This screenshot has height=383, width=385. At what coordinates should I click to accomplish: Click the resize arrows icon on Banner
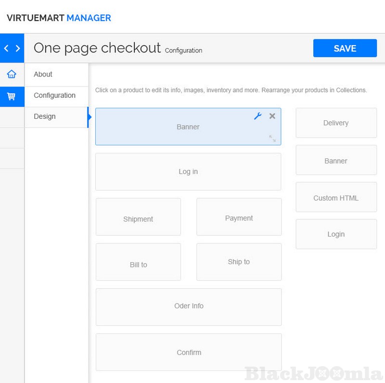coord(272,139)
